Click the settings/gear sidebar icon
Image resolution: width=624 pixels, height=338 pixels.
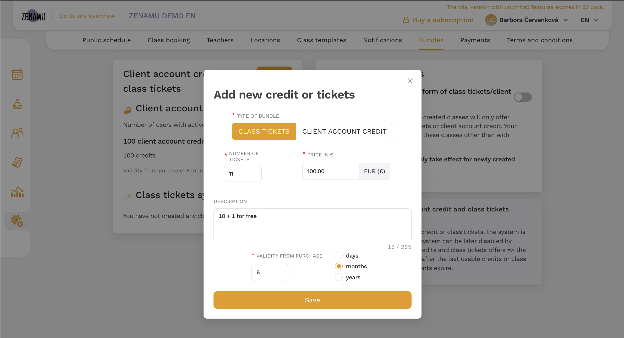18,221
